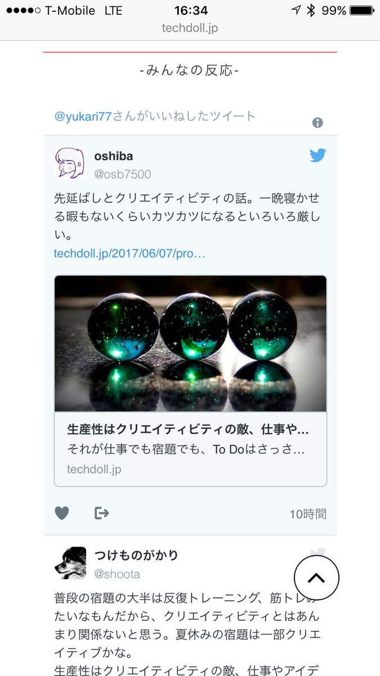Tap the battery icon in the status bar

[361, 11]
